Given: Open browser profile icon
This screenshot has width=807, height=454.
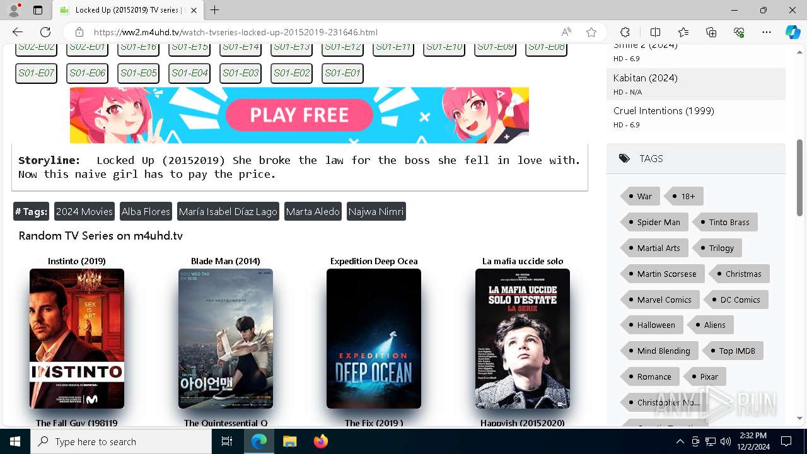Looking at the screenshot, I should [x=14, y=10].
